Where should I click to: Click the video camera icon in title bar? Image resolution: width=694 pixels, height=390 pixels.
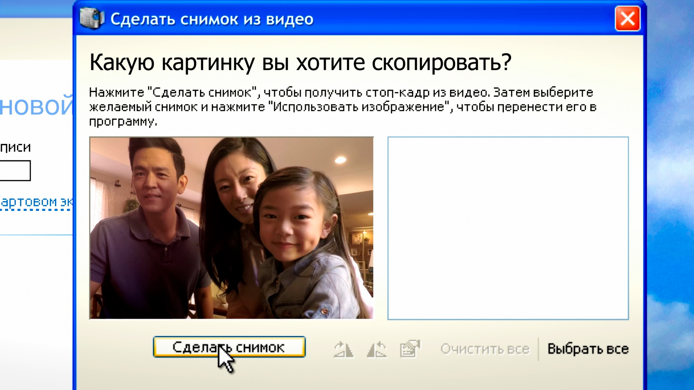[x=91, y=18]
